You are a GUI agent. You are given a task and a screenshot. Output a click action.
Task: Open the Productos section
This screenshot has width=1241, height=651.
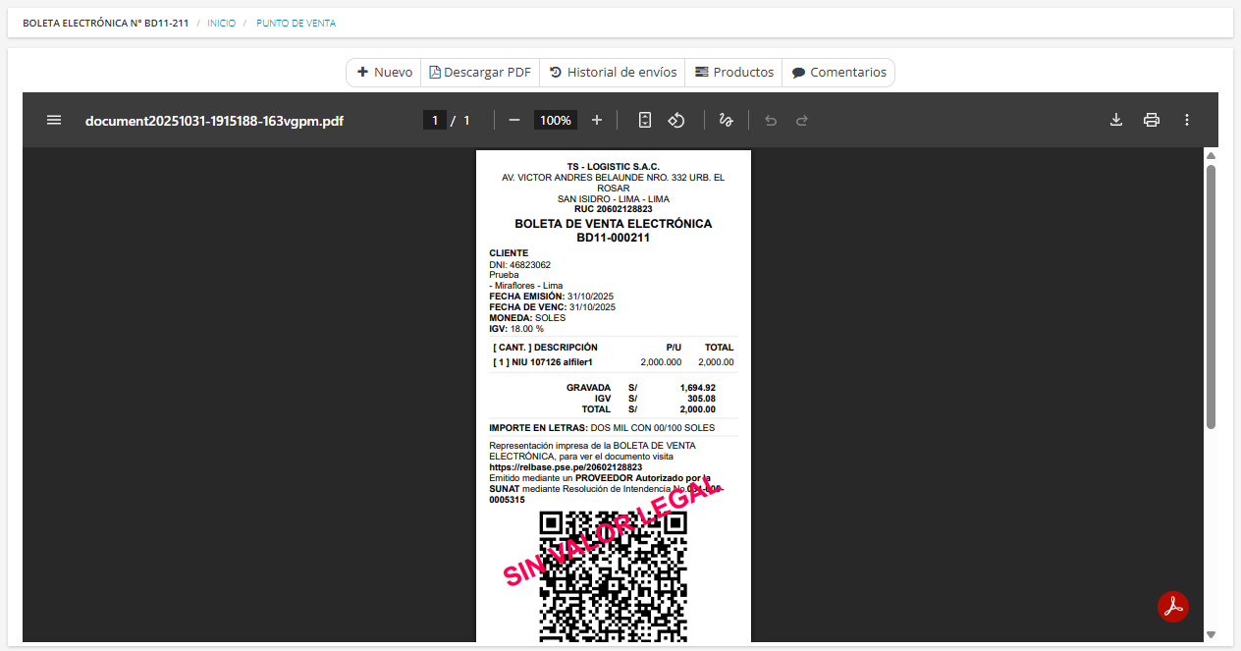733,73
